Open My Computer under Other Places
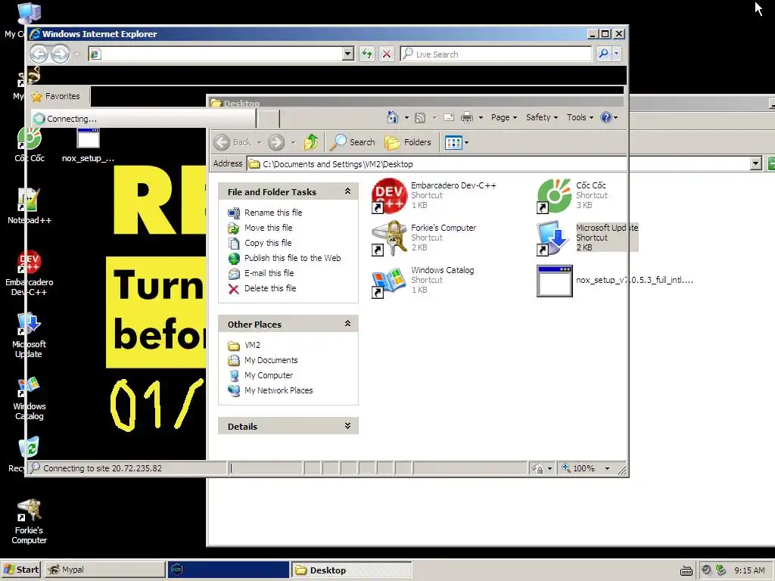The width and height of the screenshot is (775, 581). 269,375
